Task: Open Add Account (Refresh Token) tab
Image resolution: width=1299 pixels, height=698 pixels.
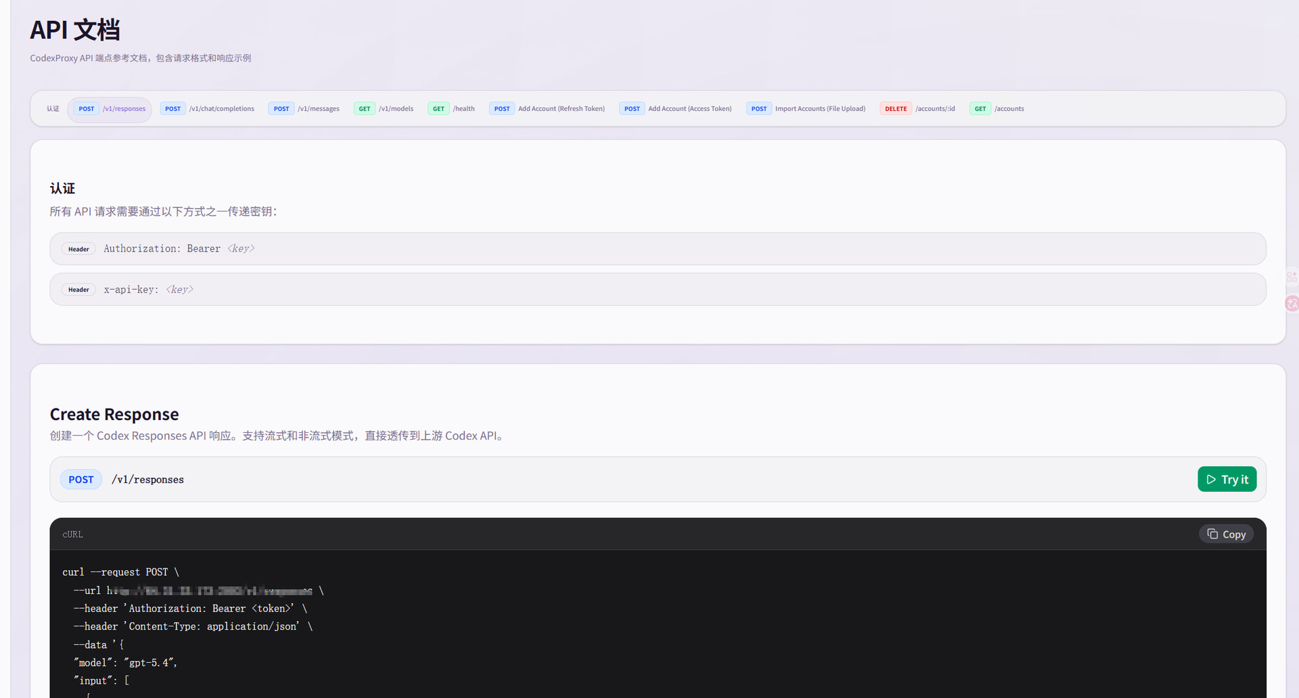Action: click(547, 109)
